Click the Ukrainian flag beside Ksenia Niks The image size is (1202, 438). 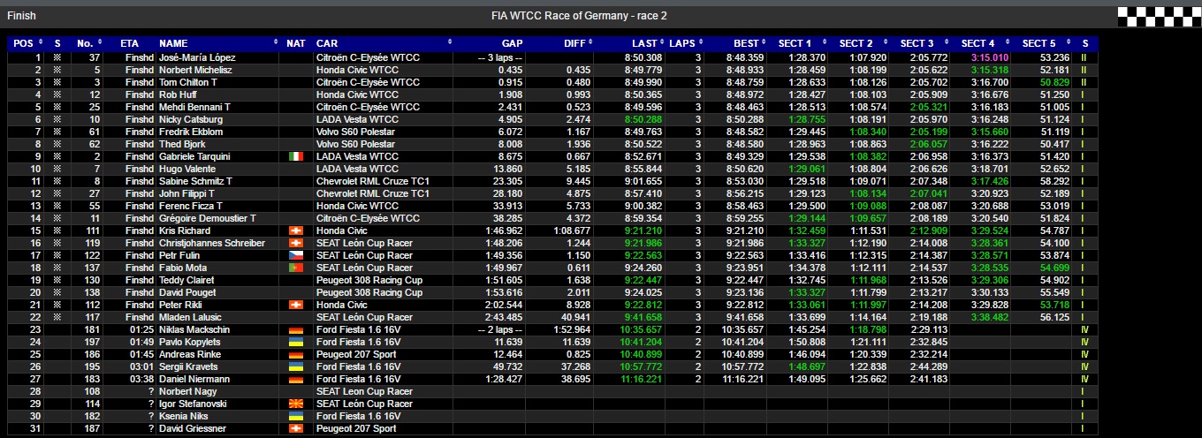pos(296,416)
